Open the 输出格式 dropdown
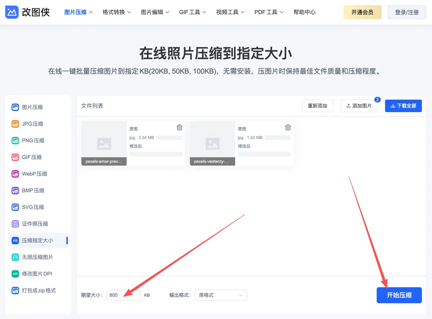 pos(221,295)
